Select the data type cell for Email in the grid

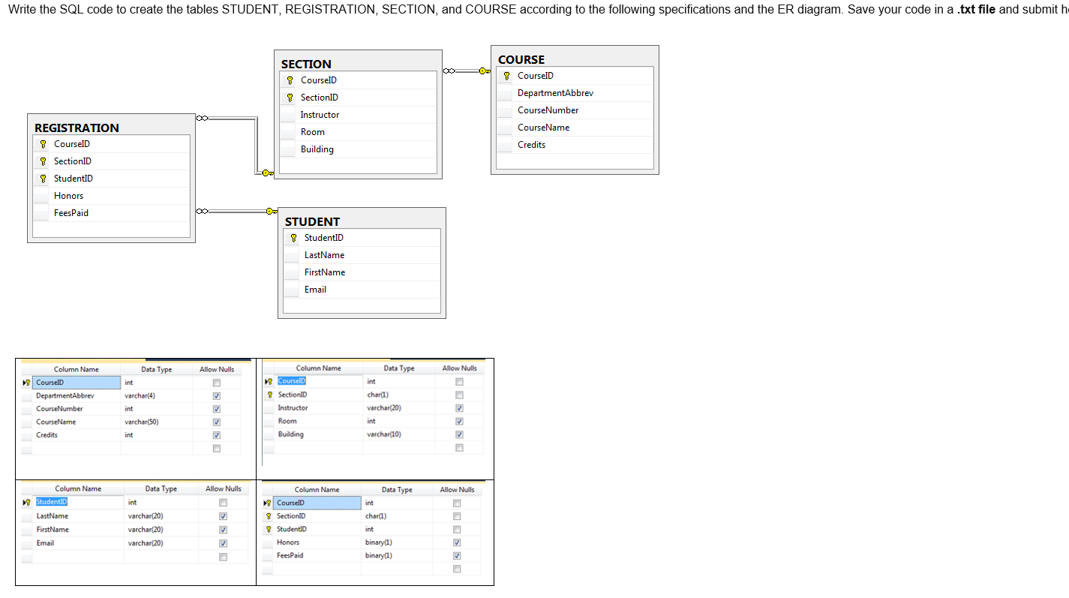point(161,543)
